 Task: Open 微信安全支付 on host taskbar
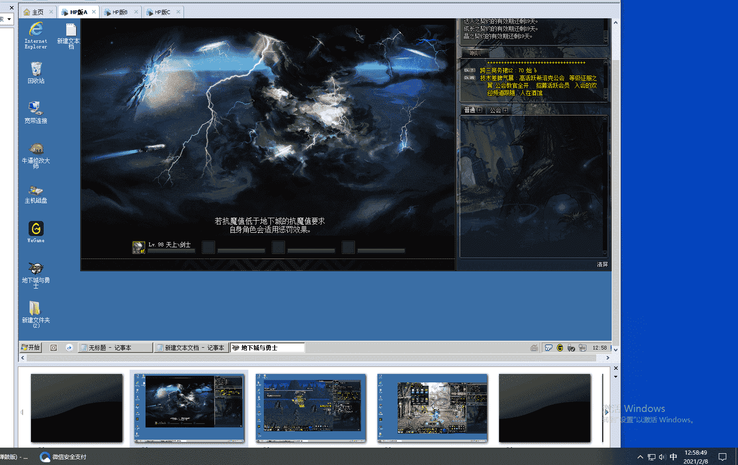click(x=63, y=457)
